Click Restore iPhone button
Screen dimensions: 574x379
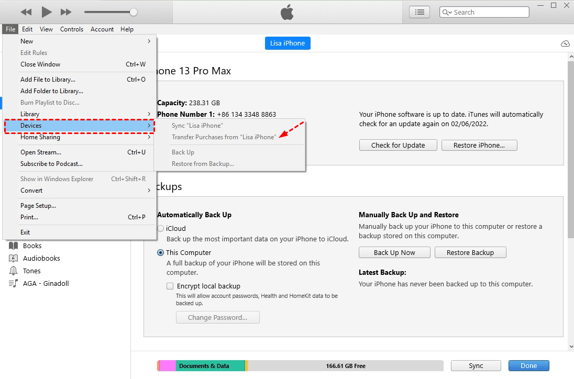(x=479, y=145)
